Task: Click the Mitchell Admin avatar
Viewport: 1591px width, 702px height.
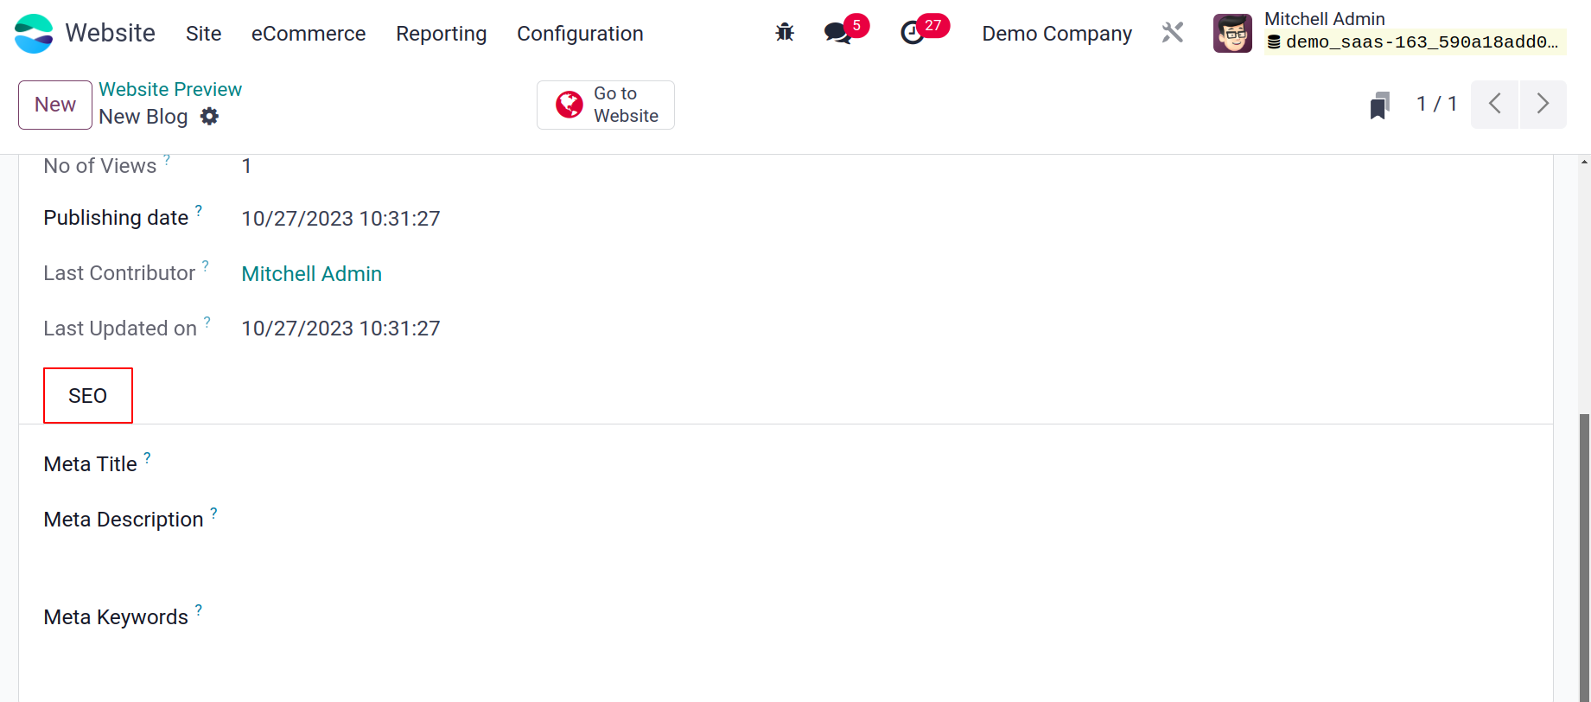Action: [1232, 34]
